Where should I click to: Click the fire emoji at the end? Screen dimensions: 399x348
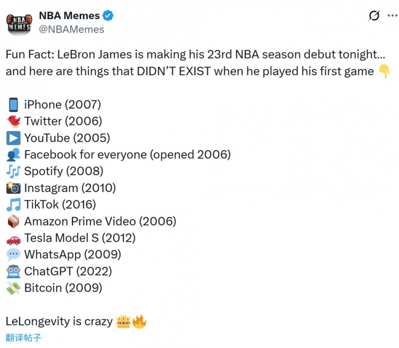(x=139, y=321)
